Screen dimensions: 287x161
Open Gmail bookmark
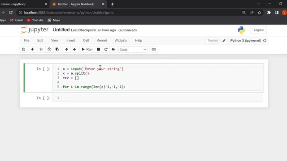16,20
